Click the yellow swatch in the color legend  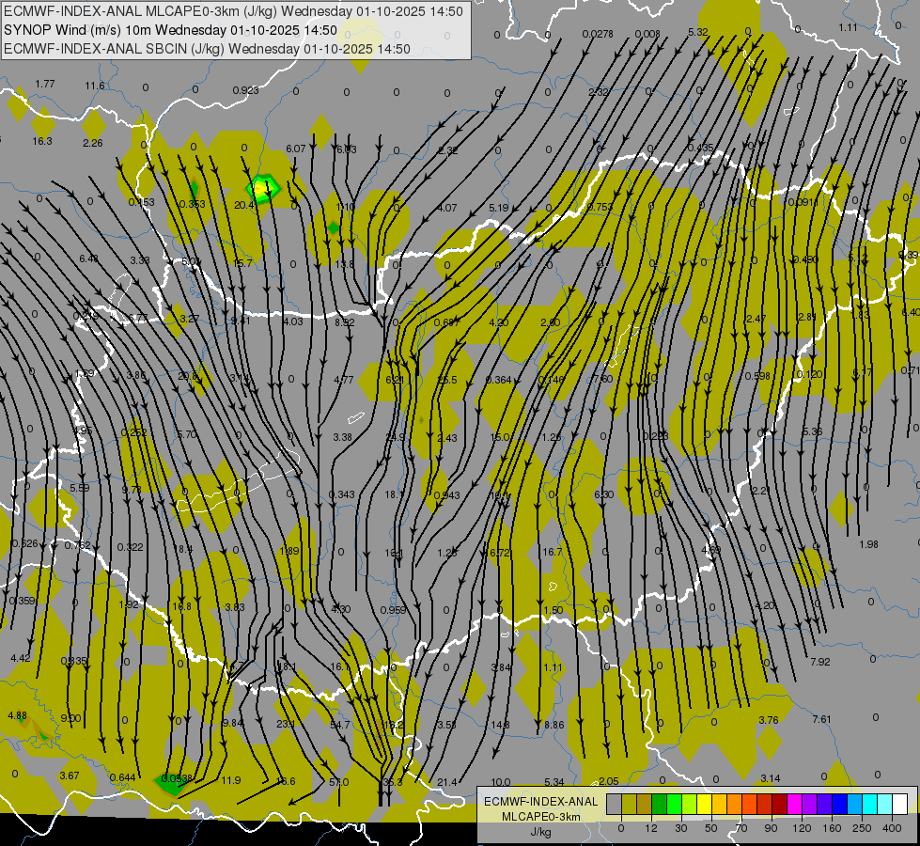click(705, 805)
